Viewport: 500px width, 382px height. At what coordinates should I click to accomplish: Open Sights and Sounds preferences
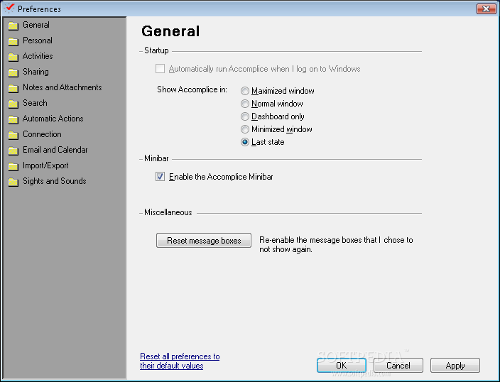(x=55, y=181)
